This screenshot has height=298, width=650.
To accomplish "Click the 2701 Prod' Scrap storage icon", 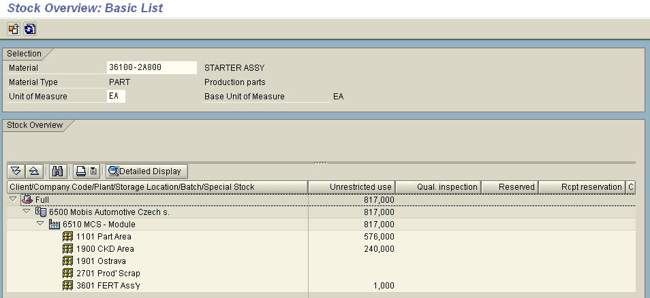I will (67, 273).
